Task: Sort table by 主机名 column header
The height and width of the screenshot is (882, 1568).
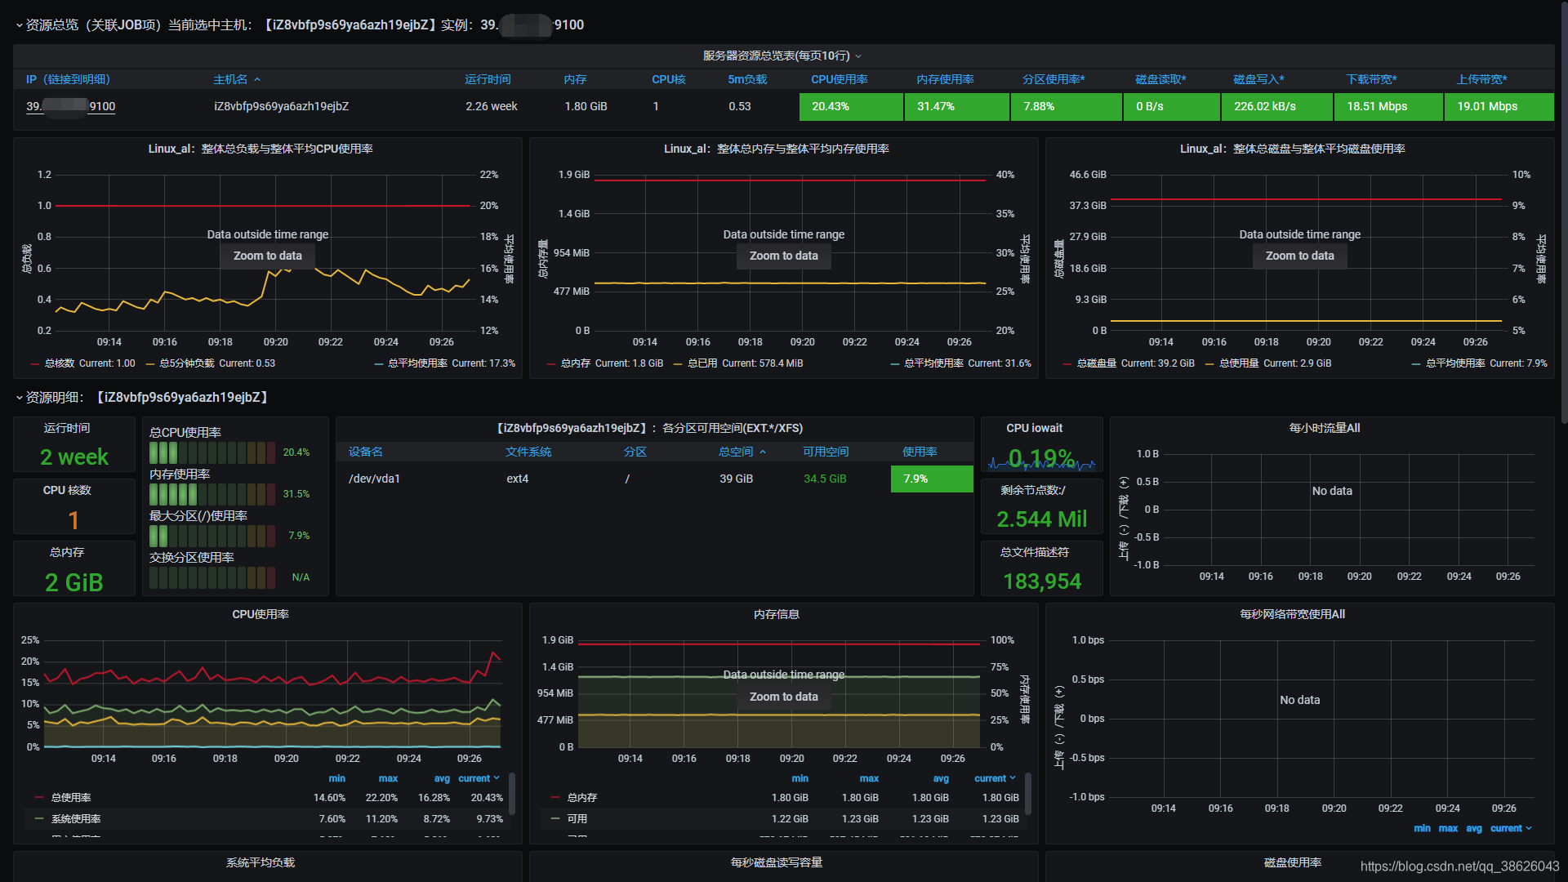Action: pos(236,79)
